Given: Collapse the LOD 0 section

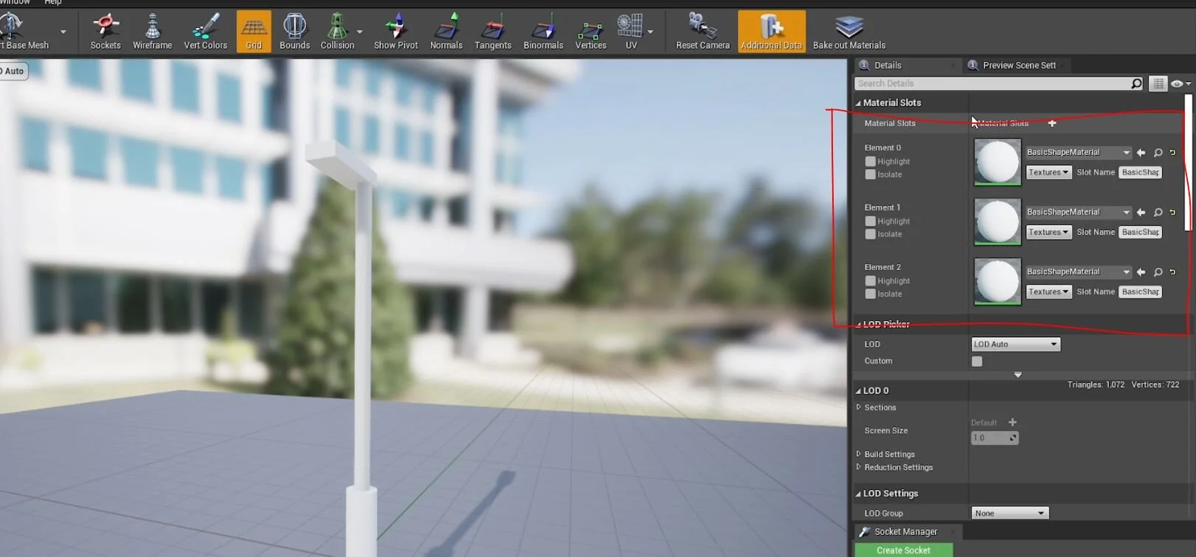Looking at the screenshot, I should point(859,391).
